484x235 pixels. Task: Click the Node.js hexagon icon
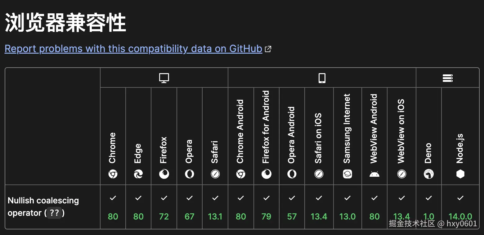460,174
